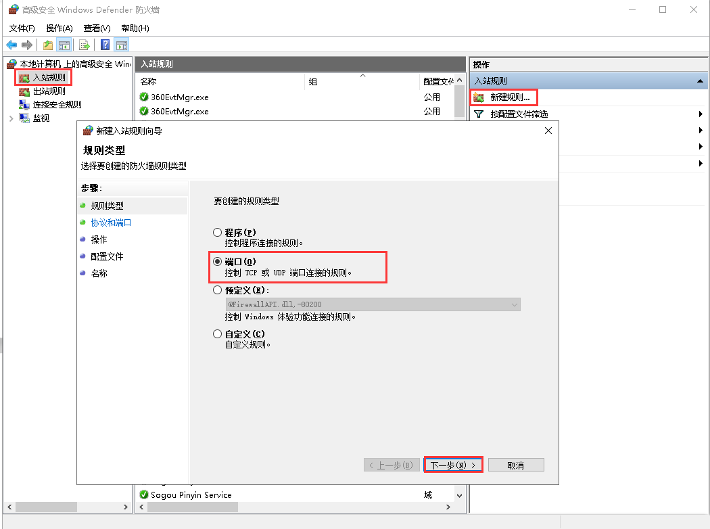Sort rules by the 配置文件 column header
The width and height of the screenshot is (710, 529).
pos(437,82)
